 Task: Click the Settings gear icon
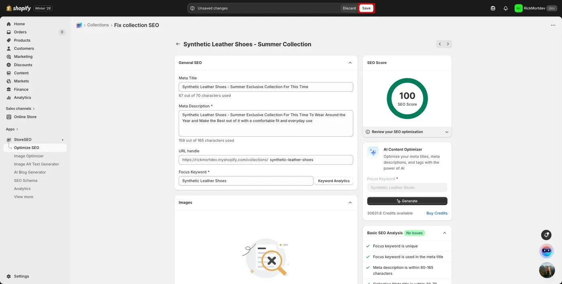pos(9,276)
